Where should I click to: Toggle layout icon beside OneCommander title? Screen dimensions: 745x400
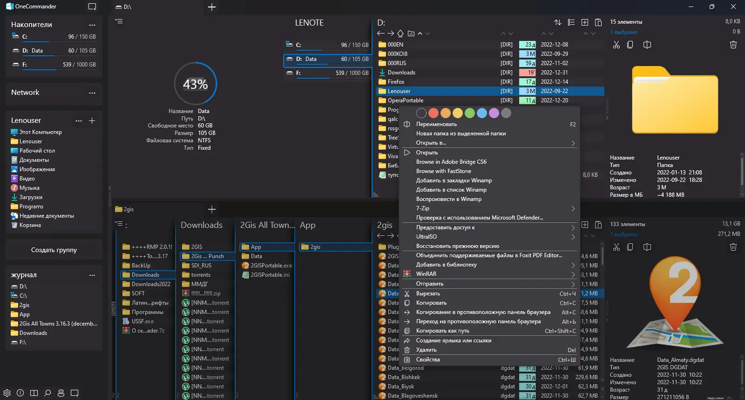click(92, 7)
